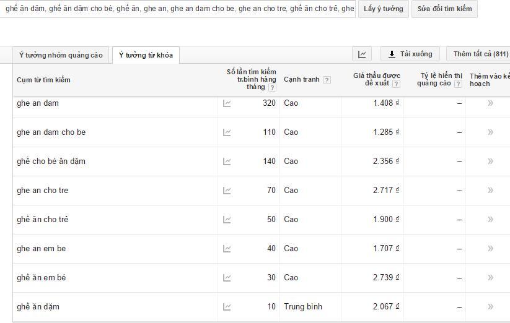
Task: Help icon for Giá thầu được đề xuất
Action: click(396, 84)
